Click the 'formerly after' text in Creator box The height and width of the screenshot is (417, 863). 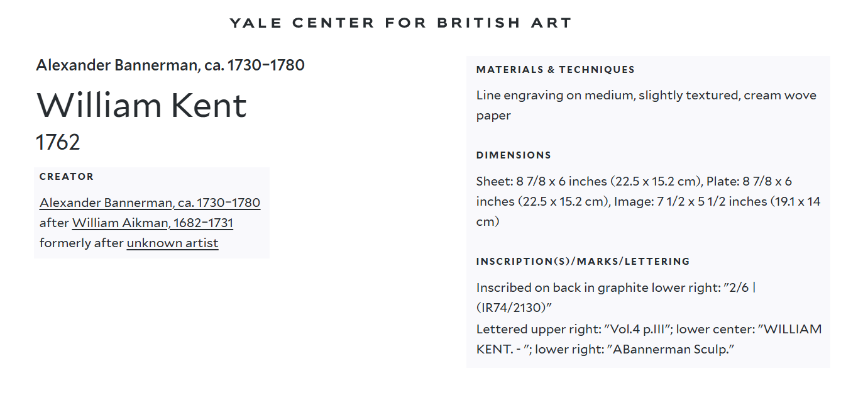pos(81,243)
